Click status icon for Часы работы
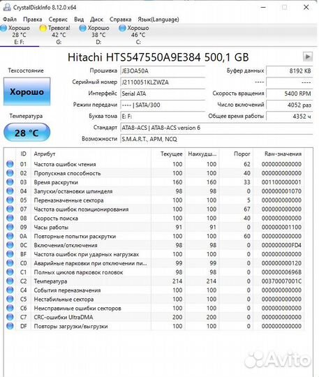The height and width of the screenshot is (377, 319). [10, 227]
